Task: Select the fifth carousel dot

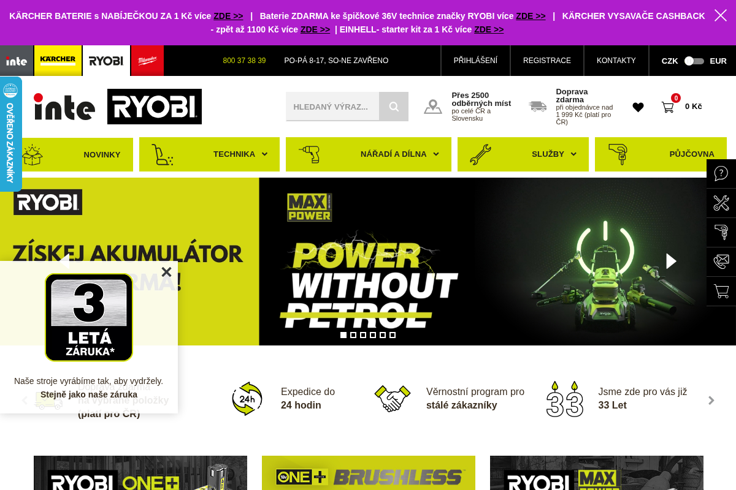Action: 383,335
